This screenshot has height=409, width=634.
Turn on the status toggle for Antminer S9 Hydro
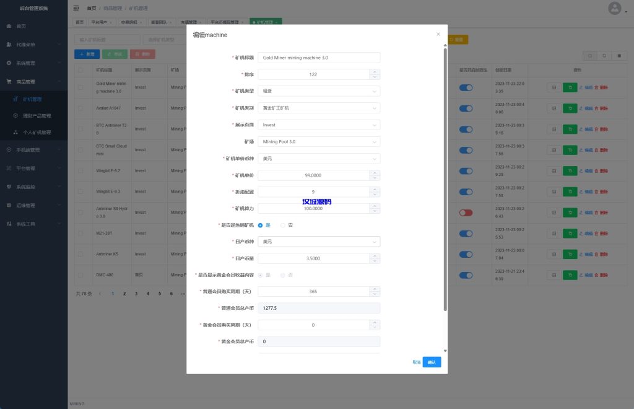tap(466, 212)
